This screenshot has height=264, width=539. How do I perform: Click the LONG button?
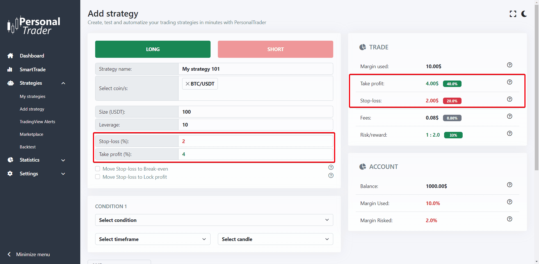153,49
